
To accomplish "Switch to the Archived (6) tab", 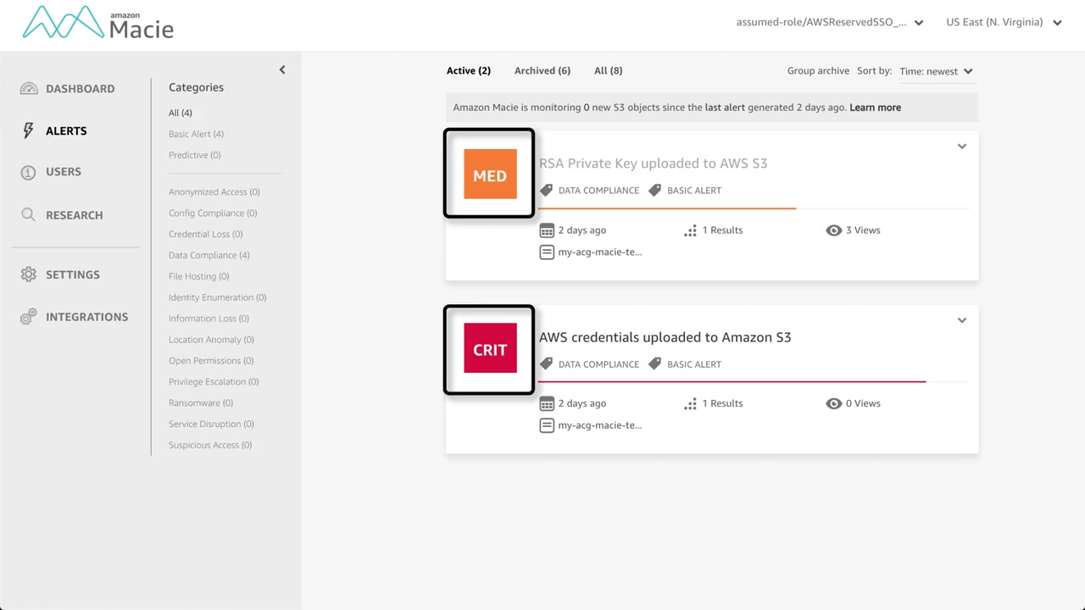I will click(542, 70).
